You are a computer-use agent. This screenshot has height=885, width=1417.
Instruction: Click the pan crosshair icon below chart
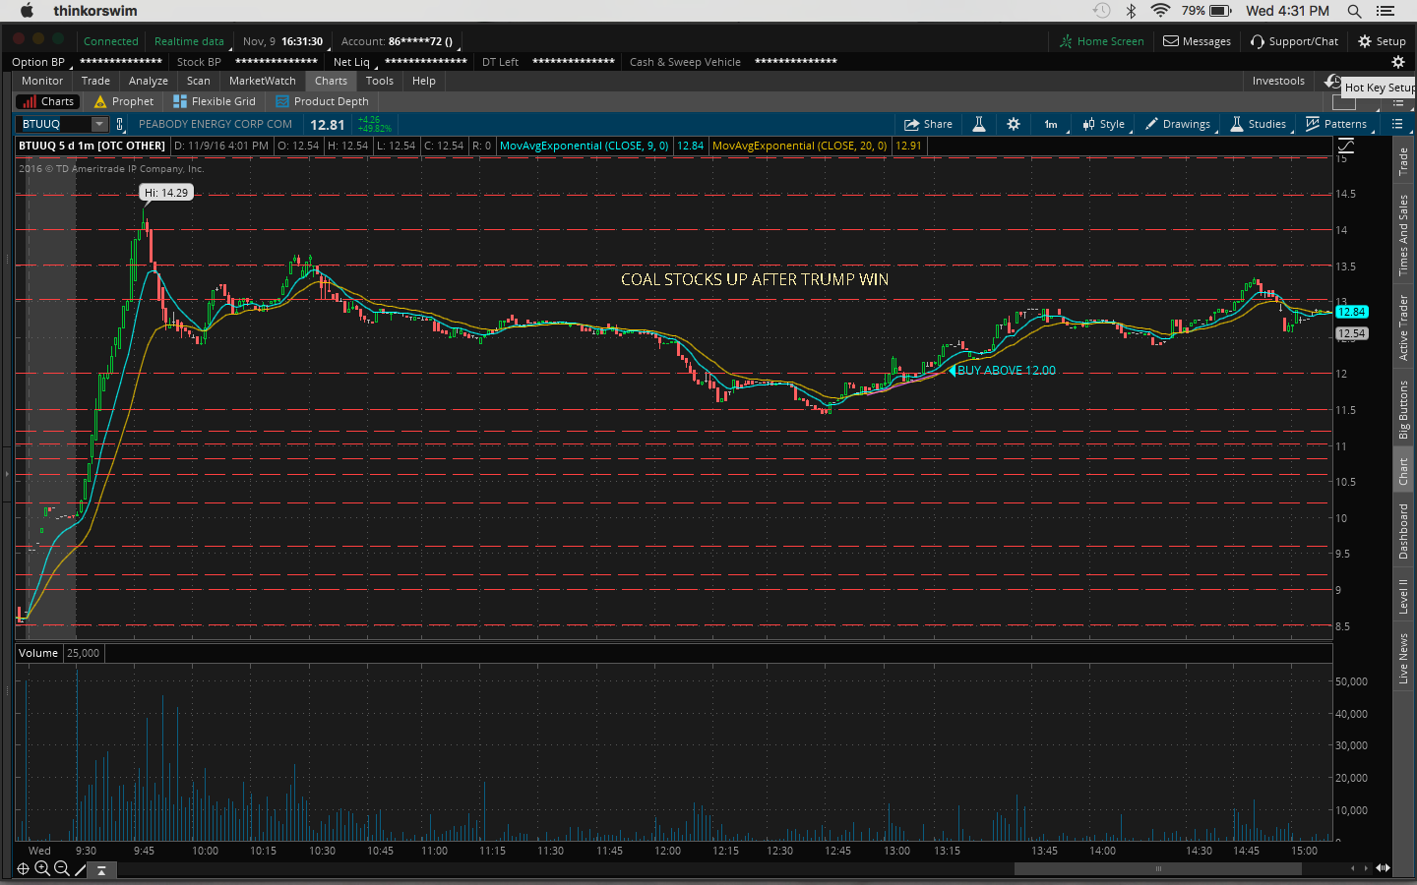click(24, 868)
